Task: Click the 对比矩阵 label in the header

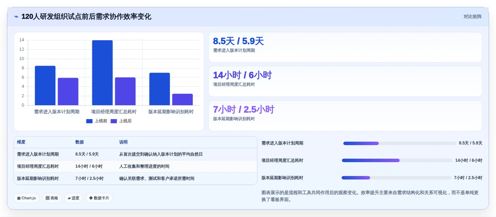Action: [x=472, y=17]
